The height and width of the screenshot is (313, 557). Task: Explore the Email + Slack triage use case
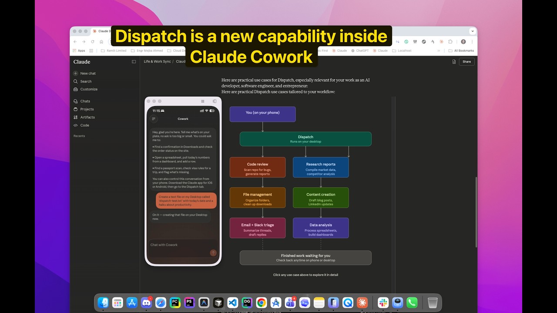258,228
